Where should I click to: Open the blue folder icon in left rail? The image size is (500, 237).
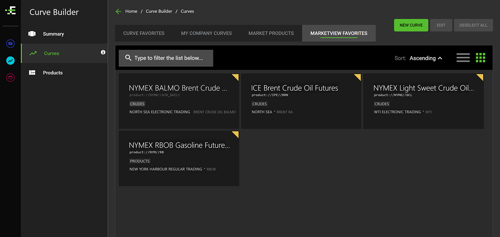tap(11, 43)
